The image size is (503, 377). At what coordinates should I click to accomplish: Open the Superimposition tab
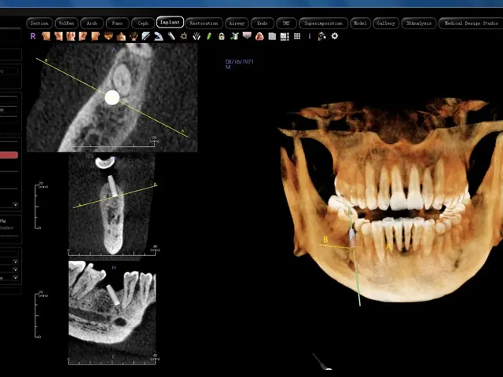pos(323,24)
